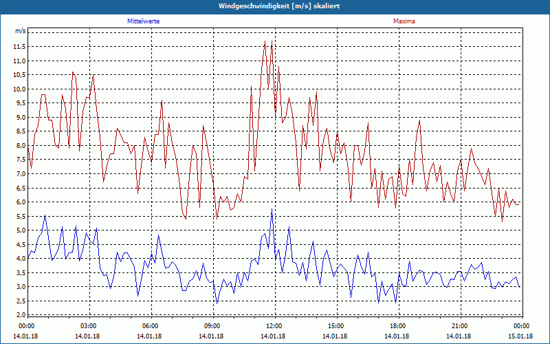
Task: Click the 18:00 time axis label
Action: (399, 326)
